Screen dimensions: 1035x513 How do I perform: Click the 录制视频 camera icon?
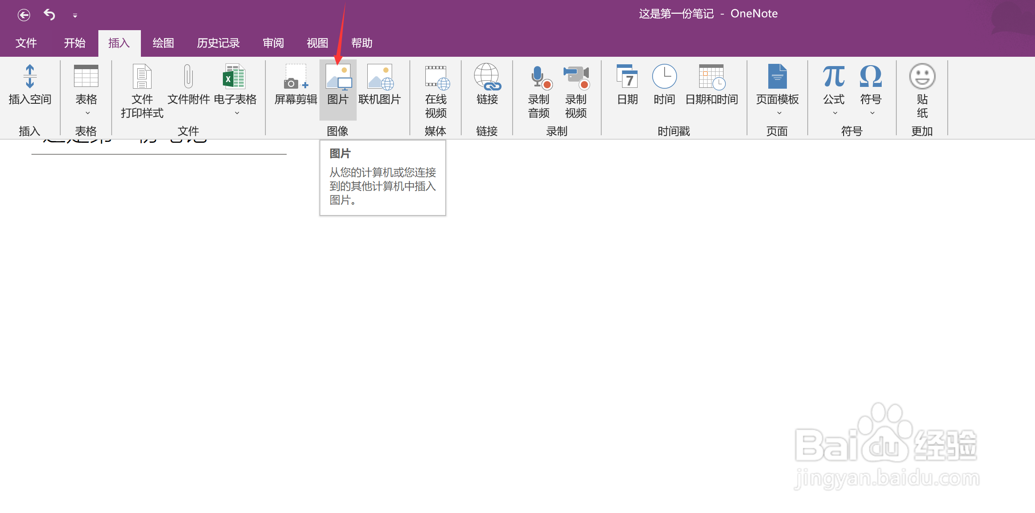pyautogui.click(x=576, y=77)
